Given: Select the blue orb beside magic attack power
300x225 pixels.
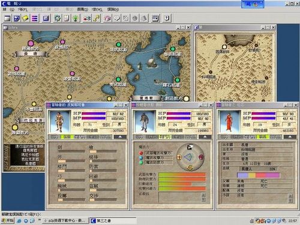Looking at the screenshot, I should click(141, 158).
